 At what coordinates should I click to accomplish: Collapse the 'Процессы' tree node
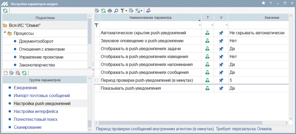click(x=4, y=32)
